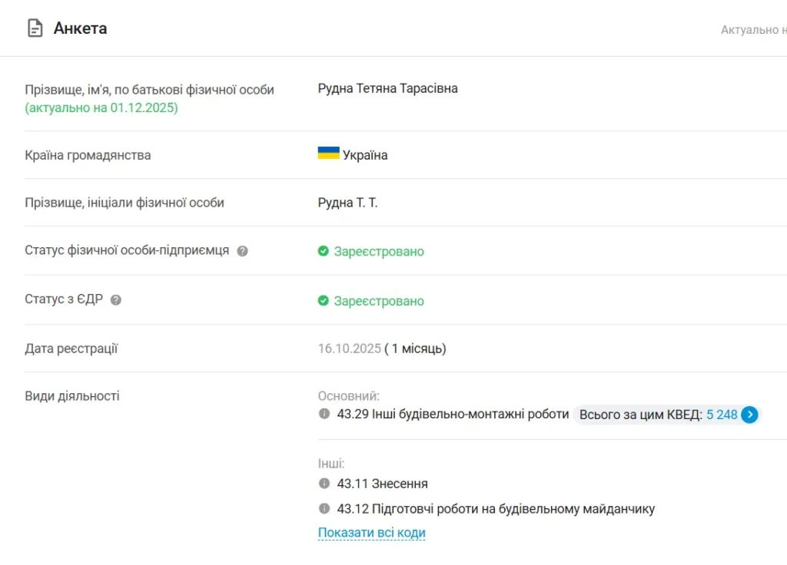Open help icon beside Статус з ЄДР
Screen dimensions: 787x565
[116, 300]
